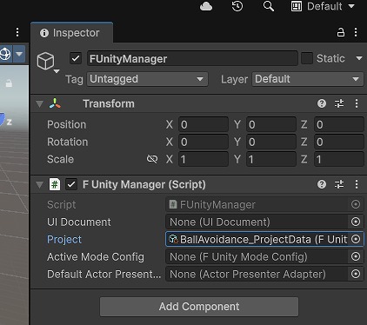Click the UI Document property label
This screenshot has width=367, height=325.
pos(79,222)
